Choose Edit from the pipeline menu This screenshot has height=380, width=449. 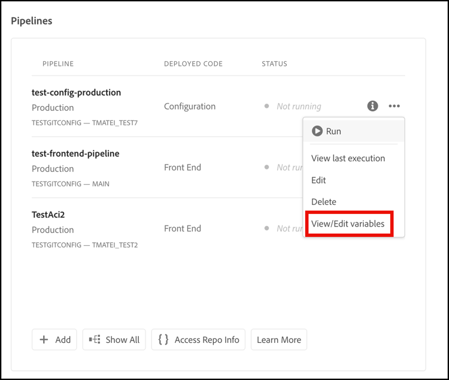coord(318,180)
